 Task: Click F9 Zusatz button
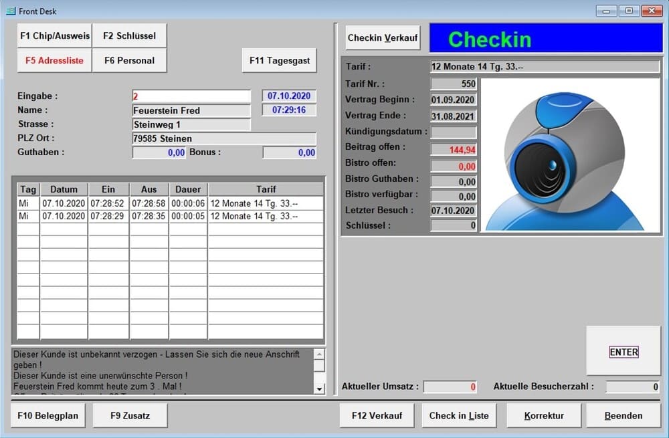(130, 415)
